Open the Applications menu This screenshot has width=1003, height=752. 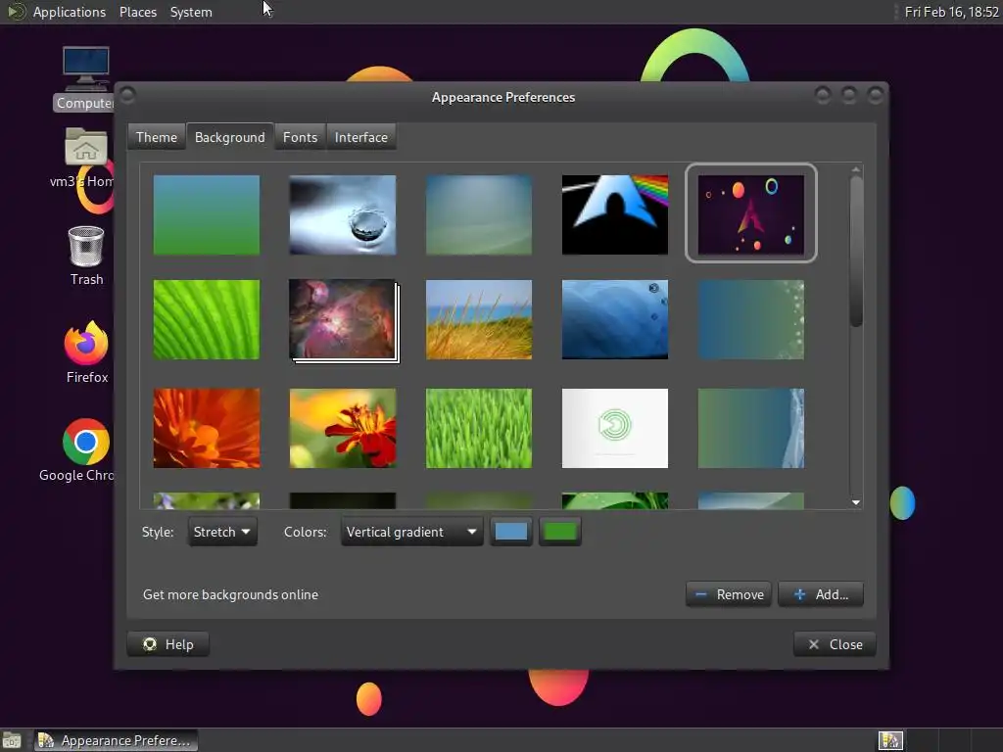pos(70,12)
